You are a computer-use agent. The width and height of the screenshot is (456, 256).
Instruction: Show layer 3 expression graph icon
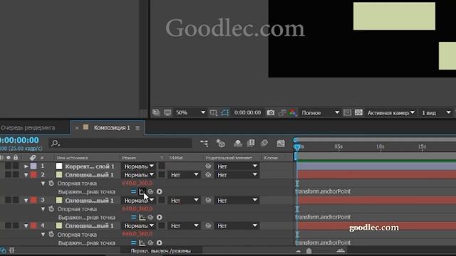pos(142,217)
